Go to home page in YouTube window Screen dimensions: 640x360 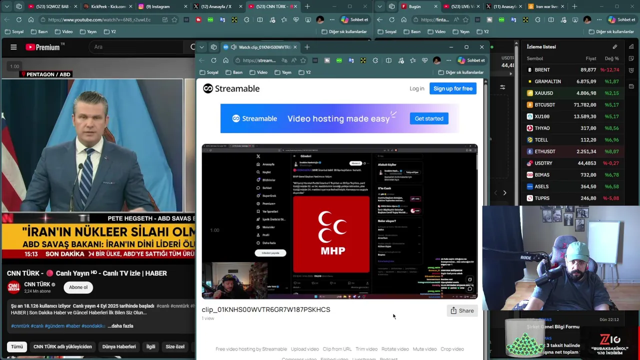(x=30, y=19)
